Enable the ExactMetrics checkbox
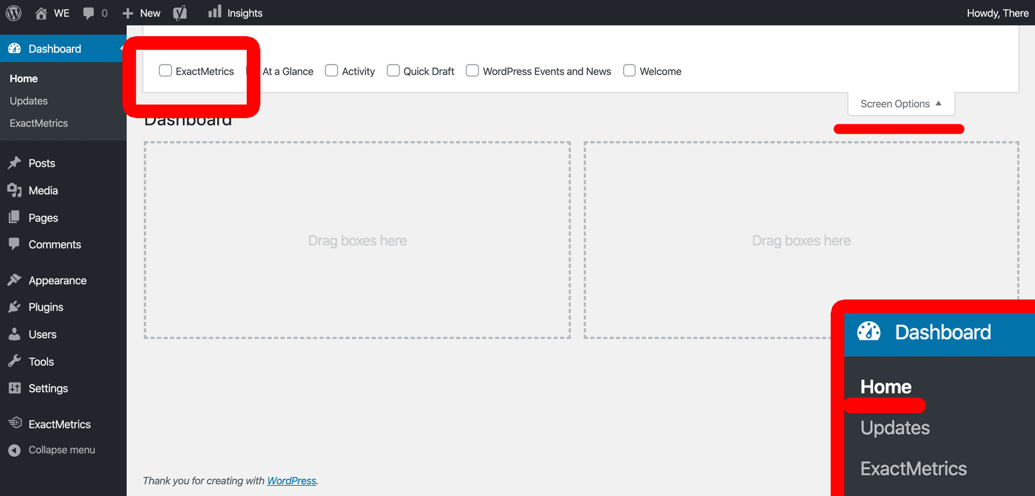The image size is (1035, 496). 165,70
